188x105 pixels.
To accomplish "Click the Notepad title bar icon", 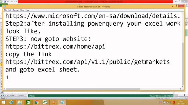I will coord(5,7).
